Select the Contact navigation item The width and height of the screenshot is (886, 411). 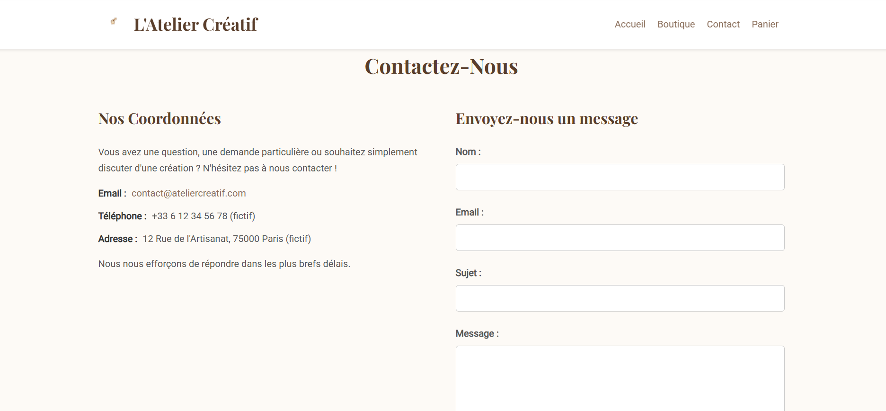(723, 24)
